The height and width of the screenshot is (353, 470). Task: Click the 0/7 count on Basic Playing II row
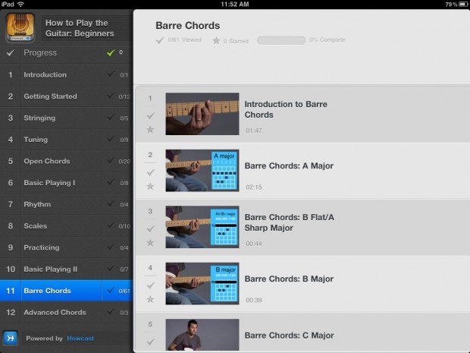pos(124,269)
